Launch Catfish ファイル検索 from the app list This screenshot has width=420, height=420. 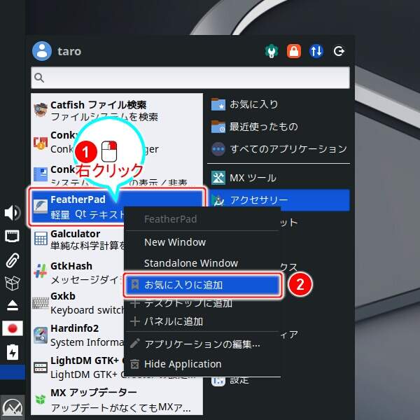pyautogui.click(x=105, y=111)
